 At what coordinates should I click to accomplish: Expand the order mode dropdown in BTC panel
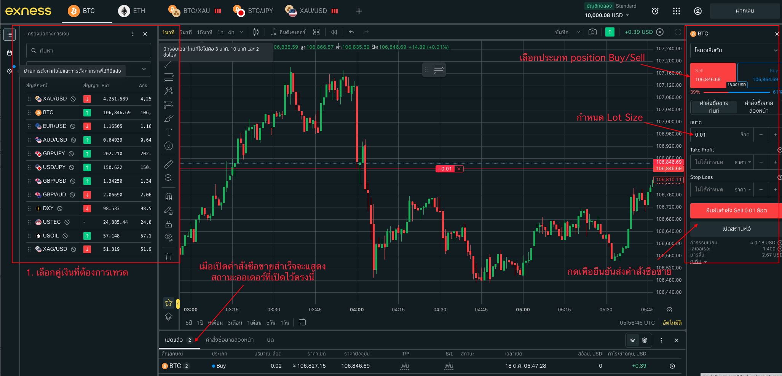pyautogui.click(x=735, y=50)
